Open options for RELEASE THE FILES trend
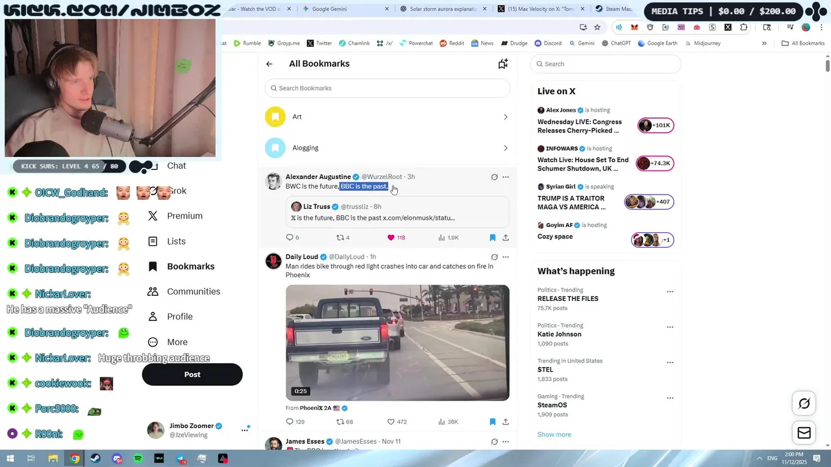The height and width of the screenshot is (467, 831). [670, 292]
